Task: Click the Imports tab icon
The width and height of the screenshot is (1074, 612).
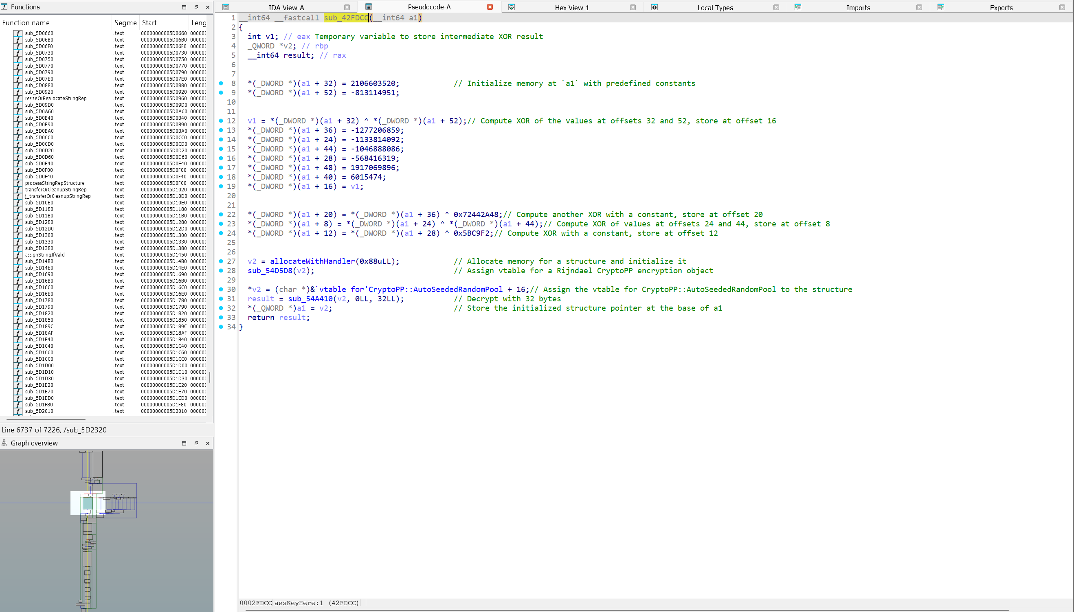Action: click(x=798, y=7)
